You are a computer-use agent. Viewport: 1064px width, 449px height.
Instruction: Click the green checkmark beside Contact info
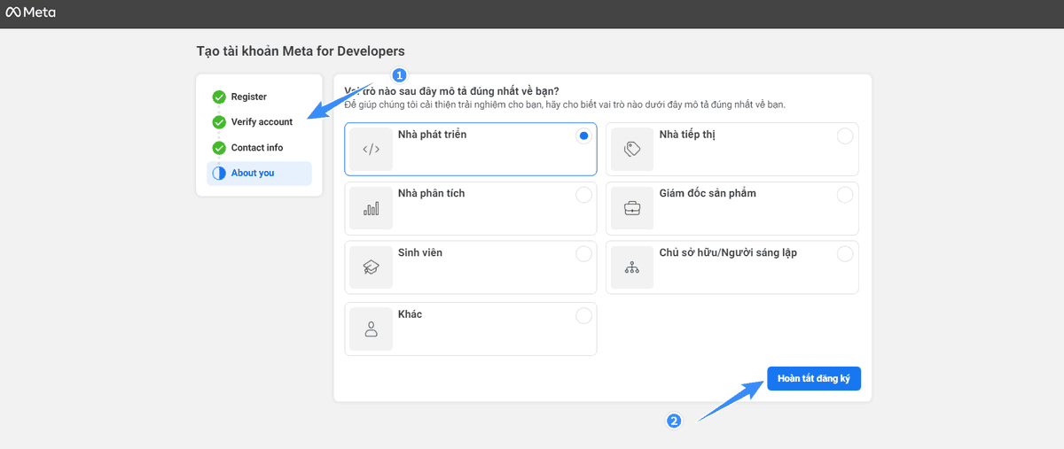tap(219, 148)
